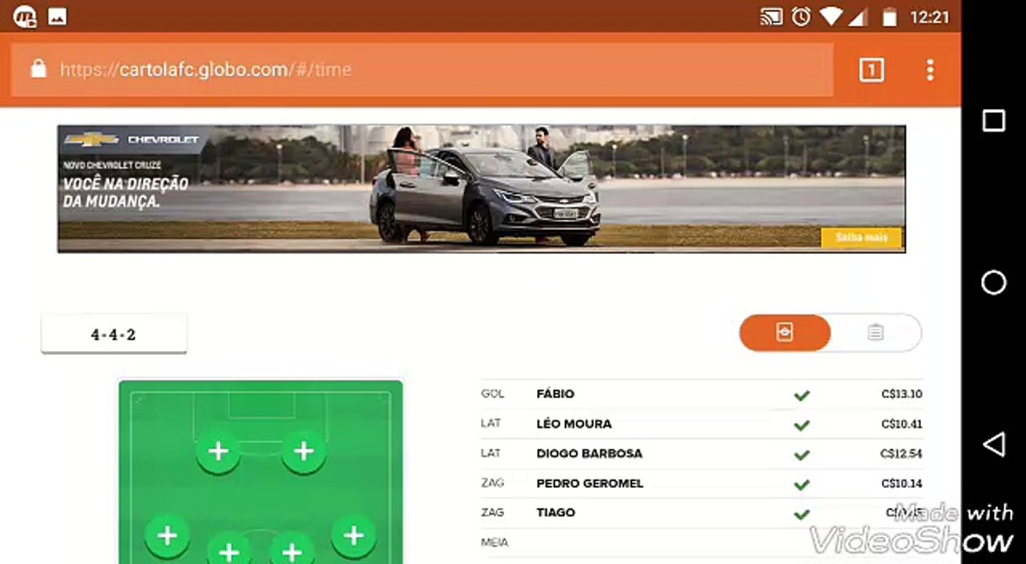Add player in right forward plus slot
The height and width of the screenshot is (564, 1026).
(x=303, y=451)
